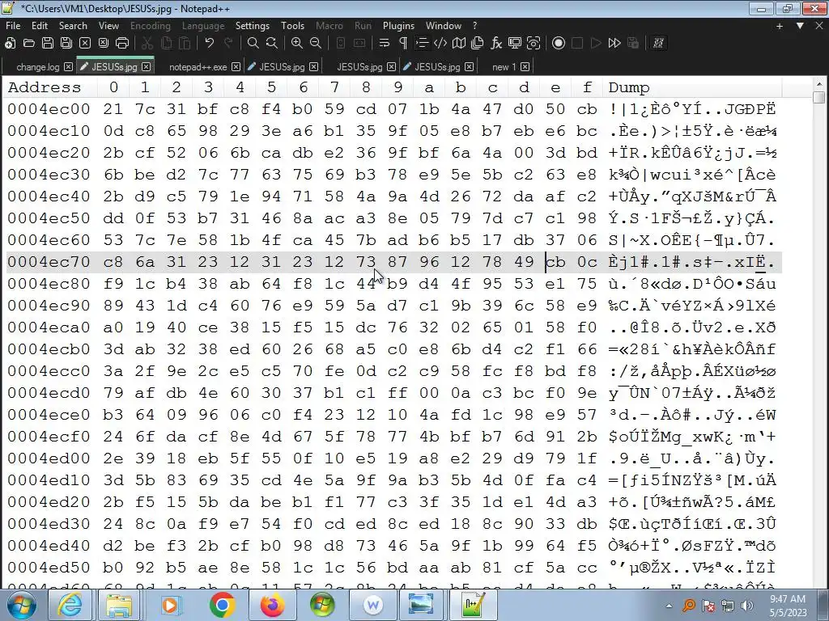829x621 pixels.
Task: Toggle the indent guide icon
Action: tap(422, 44)
